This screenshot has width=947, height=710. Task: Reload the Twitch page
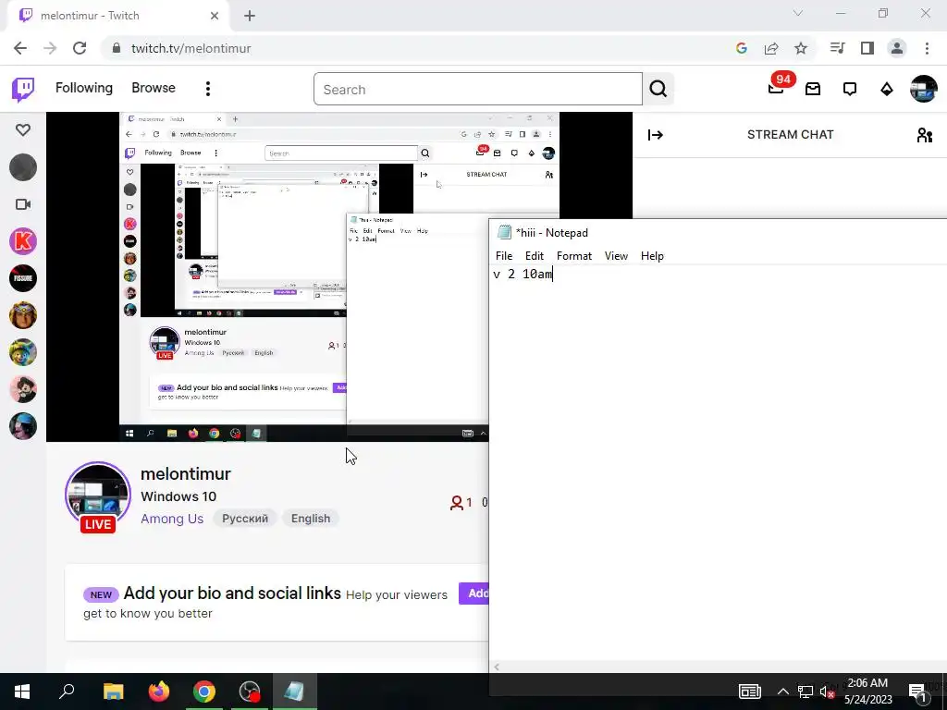(80, 48)
